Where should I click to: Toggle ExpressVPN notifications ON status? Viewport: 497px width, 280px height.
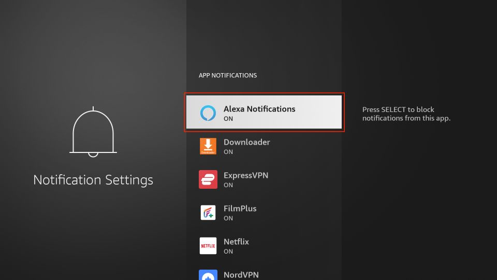228,185
